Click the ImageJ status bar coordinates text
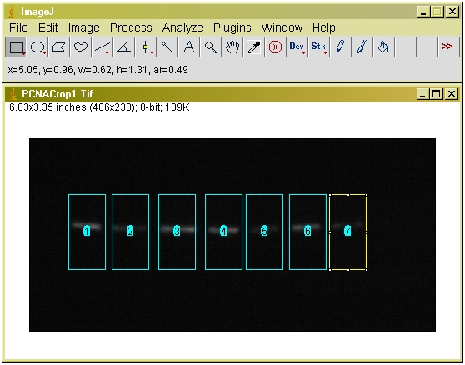The height and width of the screenshot is (365, 465). pyautogui.click(x=98, y=70)
